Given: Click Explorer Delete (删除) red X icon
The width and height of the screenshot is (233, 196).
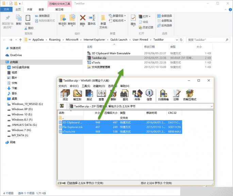Looking at the screenshot, I should tap(83, 18).
